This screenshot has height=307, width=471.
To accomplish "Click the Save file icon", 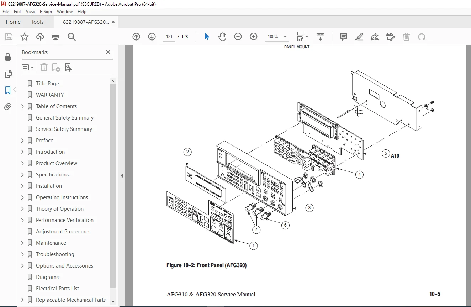I will click(x=9, y=37).
